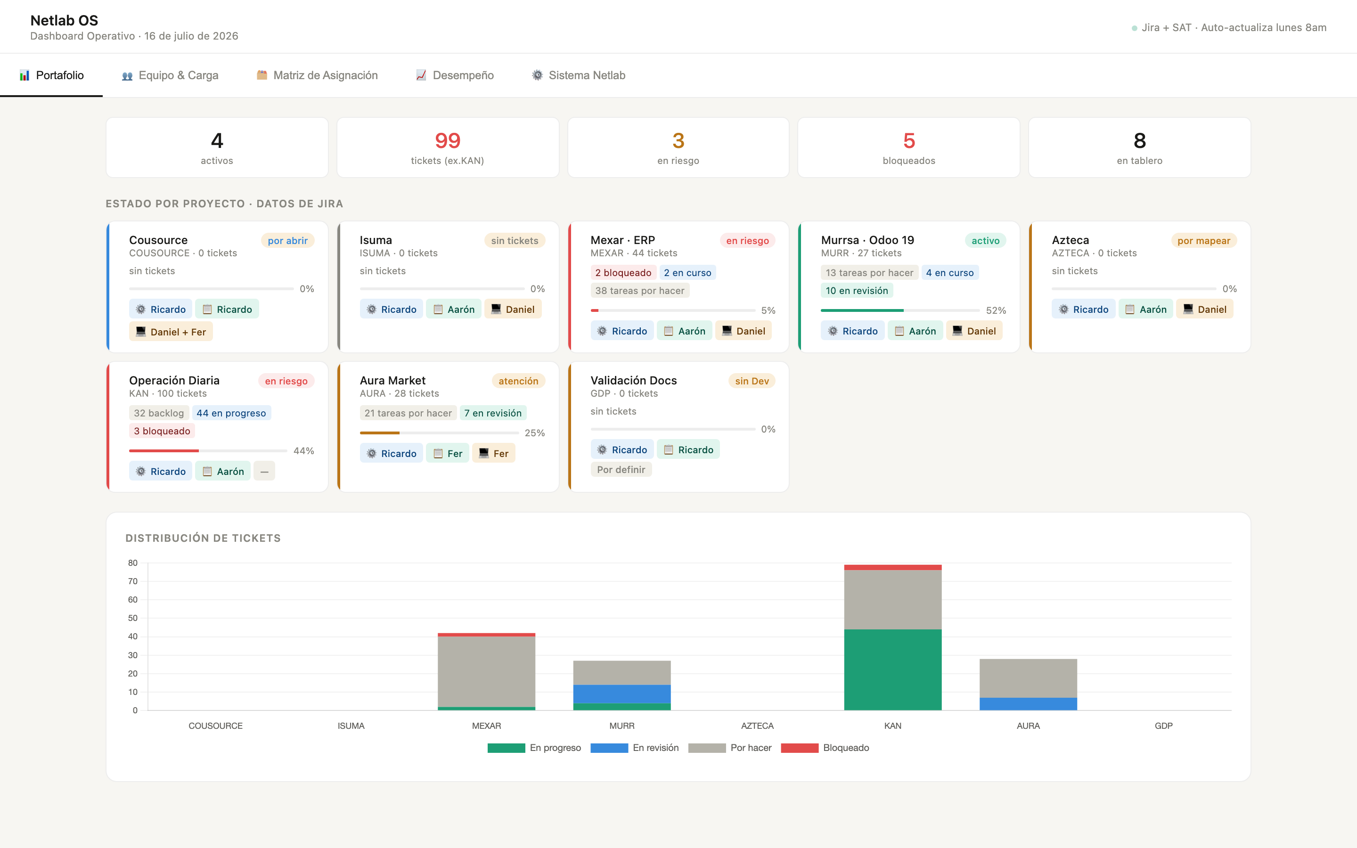Click the clipboard icon in Murrsa's Aarón chip
The image size is (1357, 848).
[x=899, y=331]
